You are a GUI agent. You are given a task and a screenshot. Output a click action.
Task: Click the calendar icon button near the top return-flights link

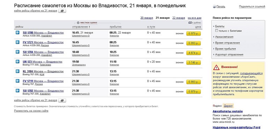(x=62, y=11)
